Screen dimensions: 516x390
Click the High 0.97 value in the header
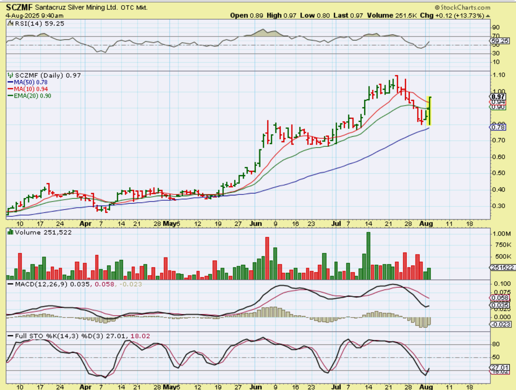[281, 16]
